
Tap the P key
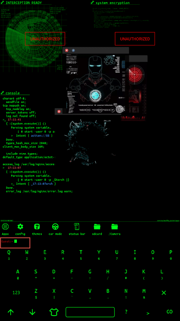tap(171, 252)
